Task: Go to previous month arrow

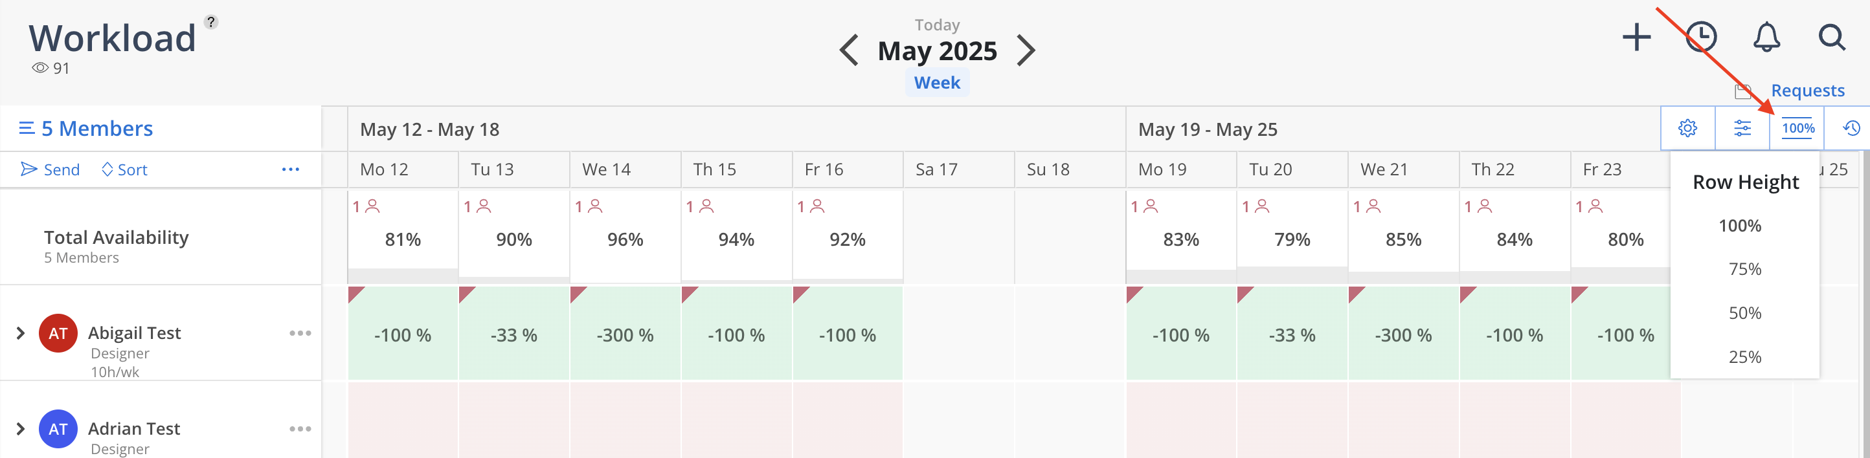Action: 850,50
